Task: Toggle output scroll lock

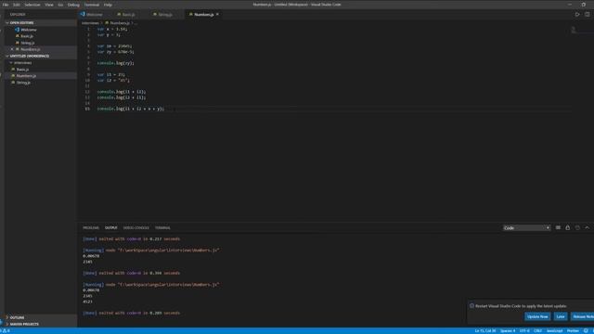Action: (x=567, y=227)
